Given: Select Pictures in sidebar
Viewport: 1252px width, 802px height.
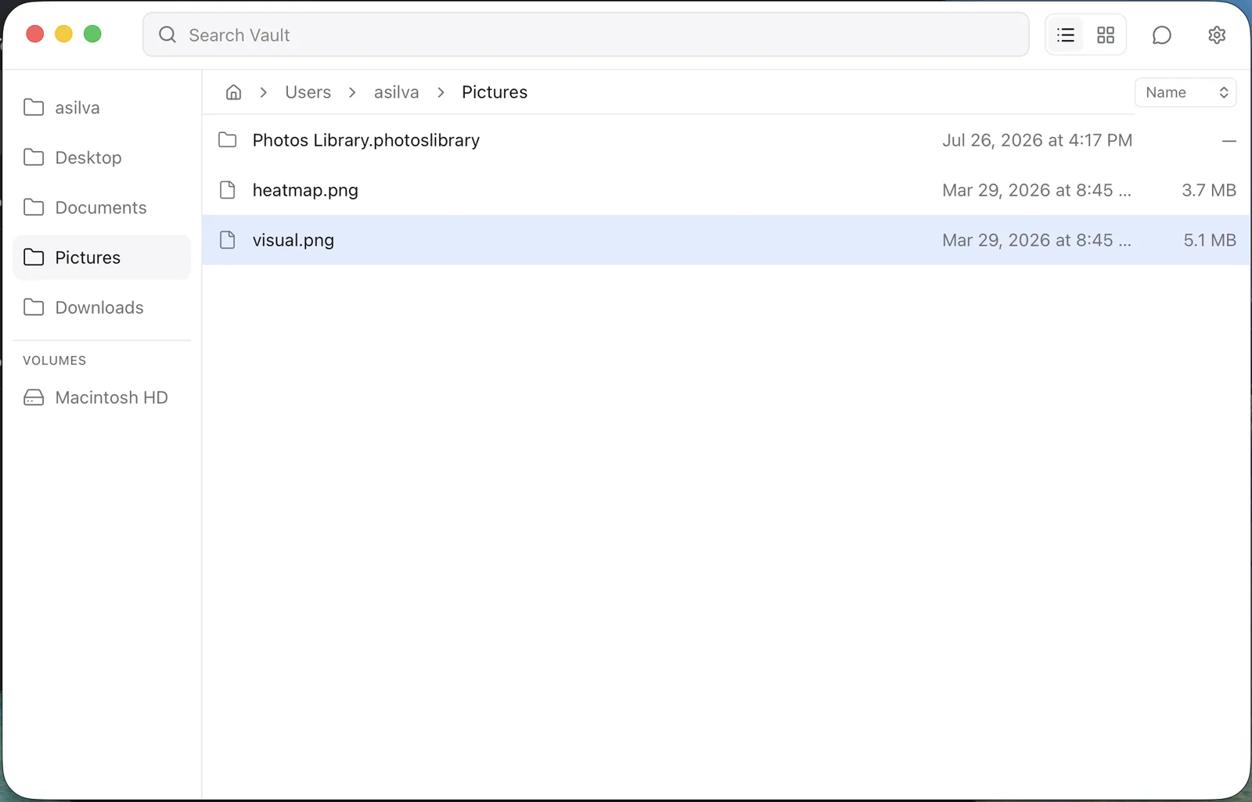Looking at the screenshot, I should click(x=102, y=257).
